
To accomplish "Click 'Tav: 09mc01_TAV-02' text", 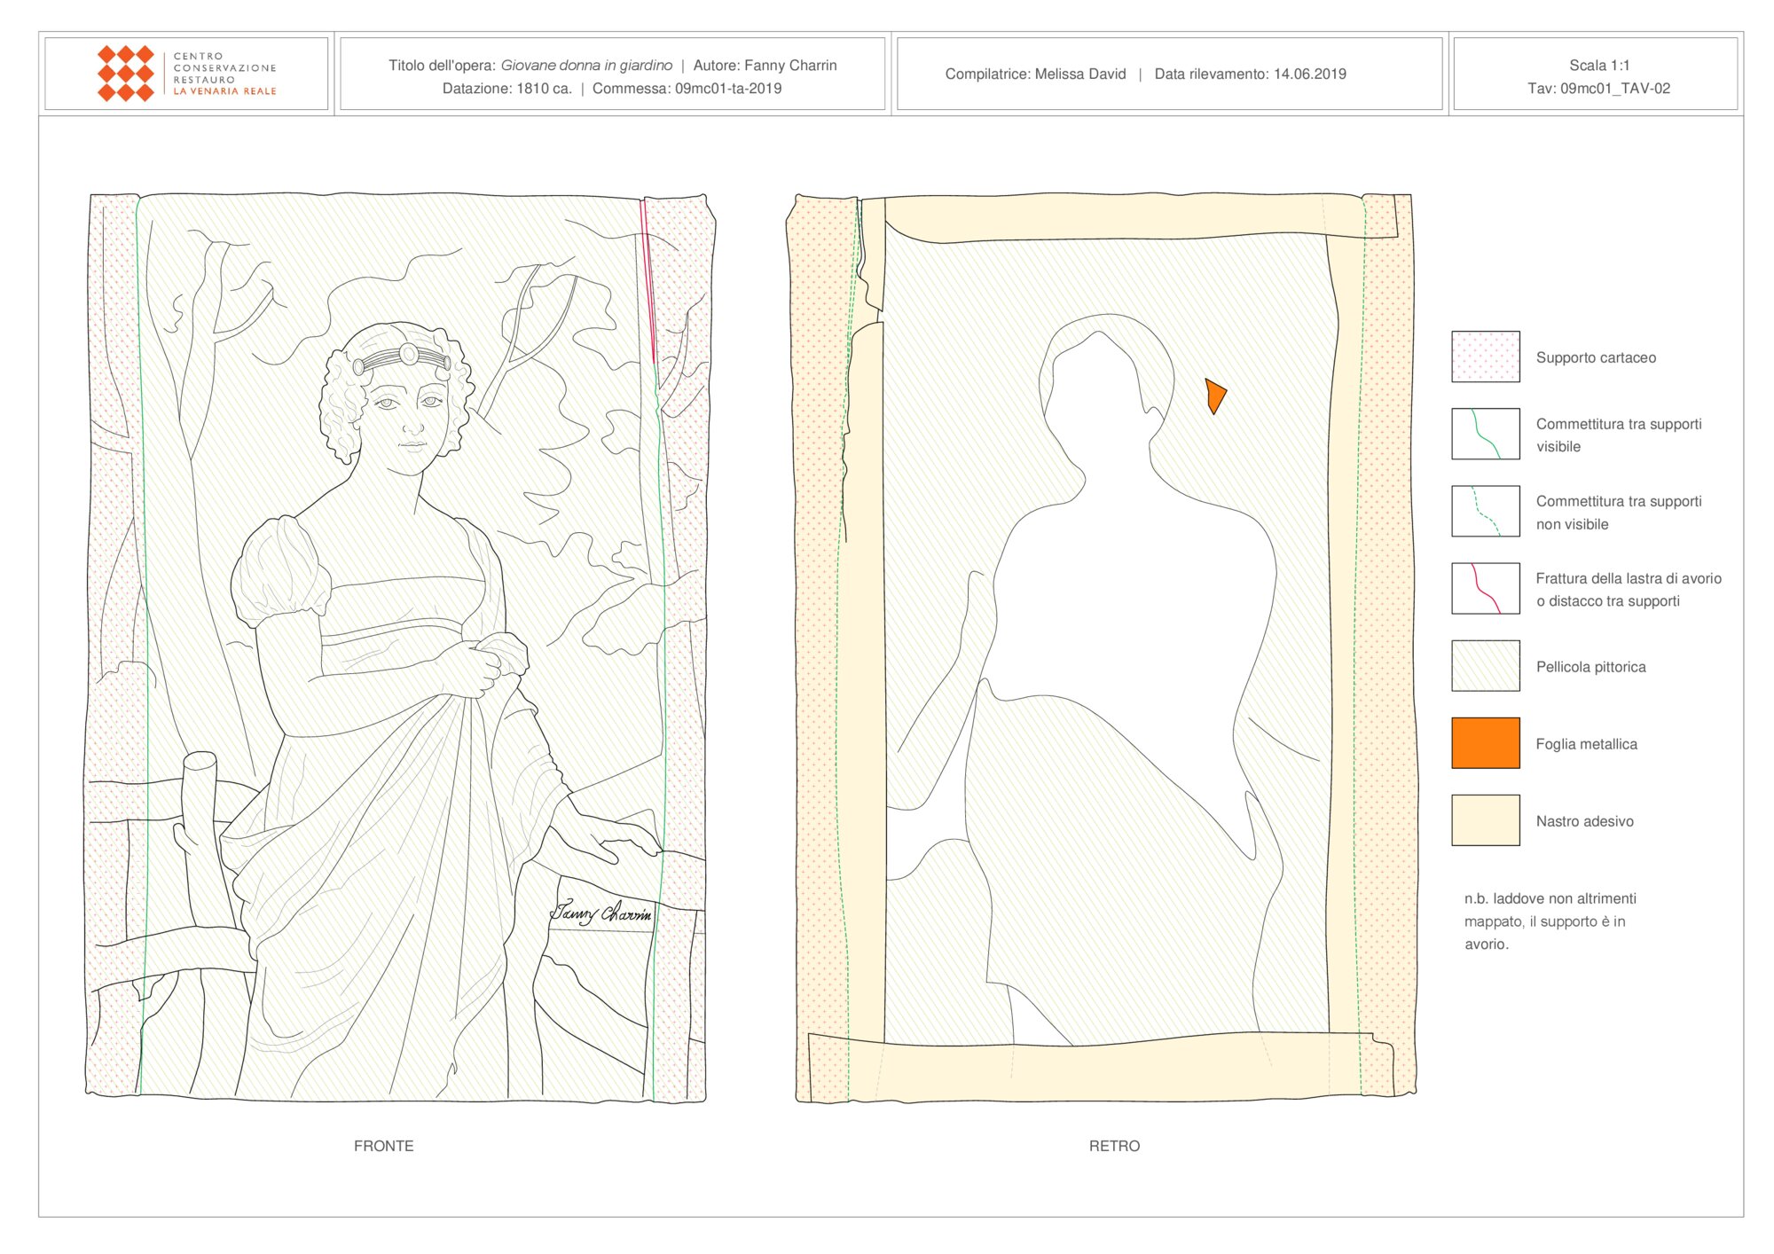I will (x=1598, y=88).
